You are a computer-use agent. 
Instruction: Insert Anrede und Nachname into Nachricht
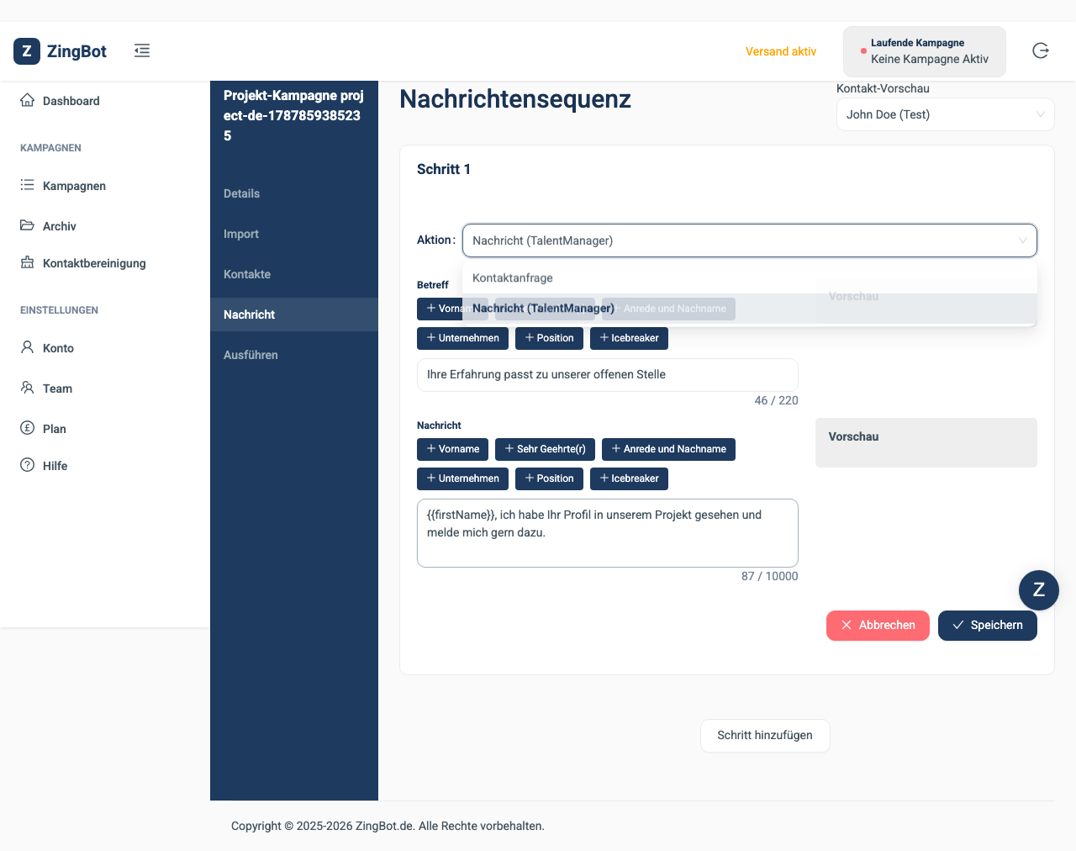[x=668, y=449]
